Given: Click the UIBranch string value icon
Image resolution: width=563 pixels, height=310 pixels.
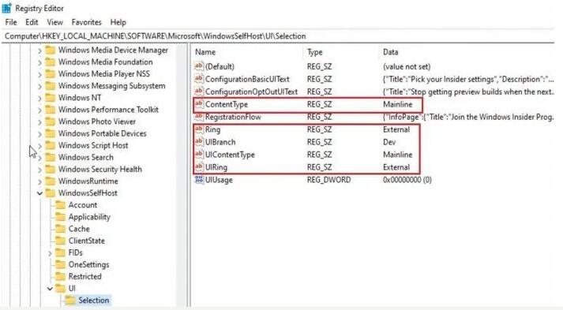Looking at the screenshot, I should click(198, 142).
